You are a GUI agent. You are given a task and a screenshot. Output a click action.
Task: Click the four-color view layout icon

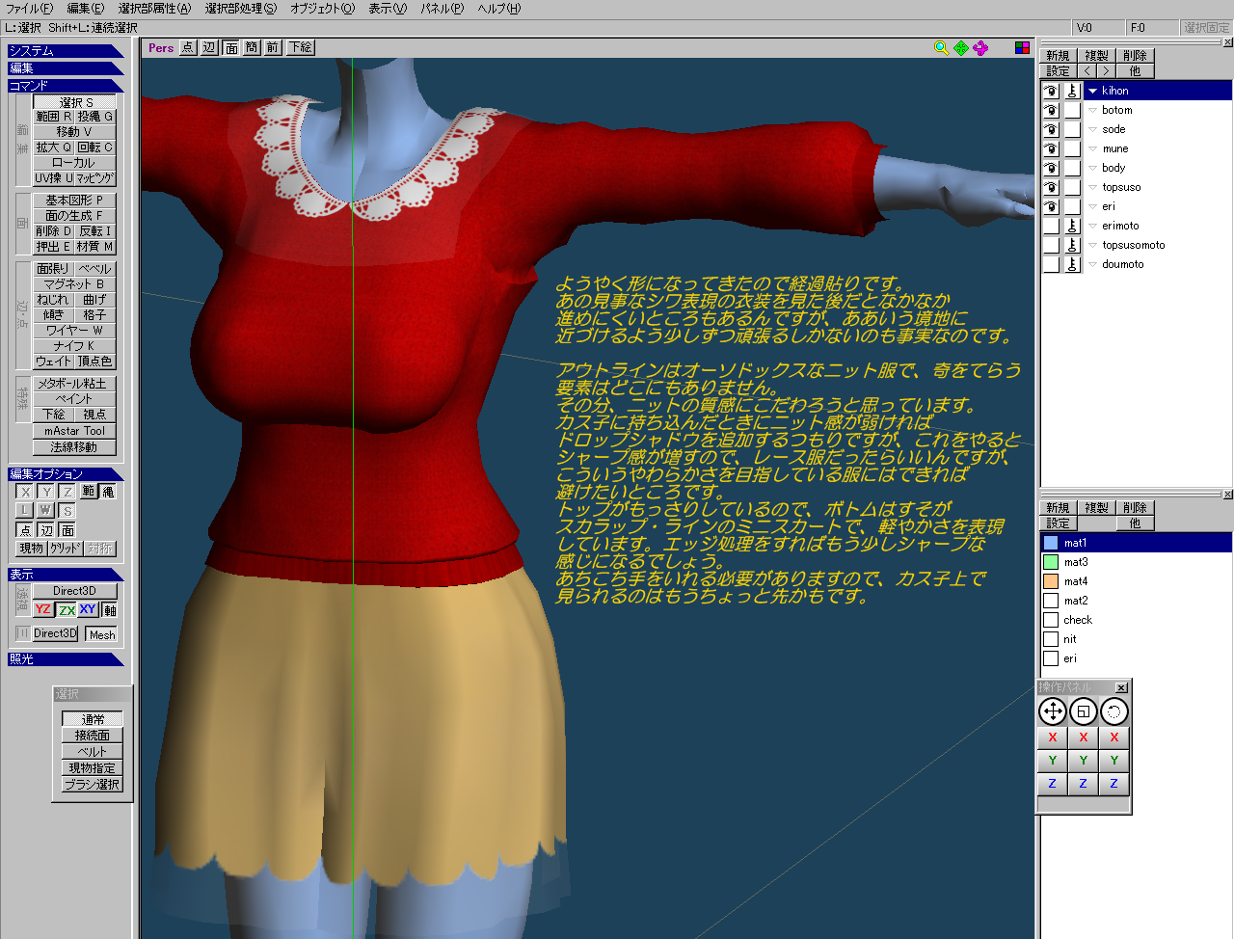tap(1022, 47)
